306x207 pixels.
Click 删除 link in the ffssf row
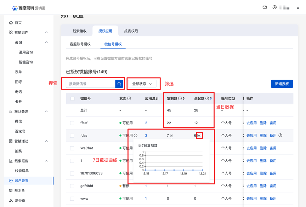[263, 123]
